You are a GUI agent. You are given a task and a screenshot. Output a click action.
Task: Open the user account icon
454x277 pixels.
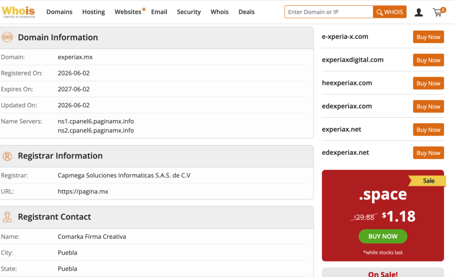419,12
